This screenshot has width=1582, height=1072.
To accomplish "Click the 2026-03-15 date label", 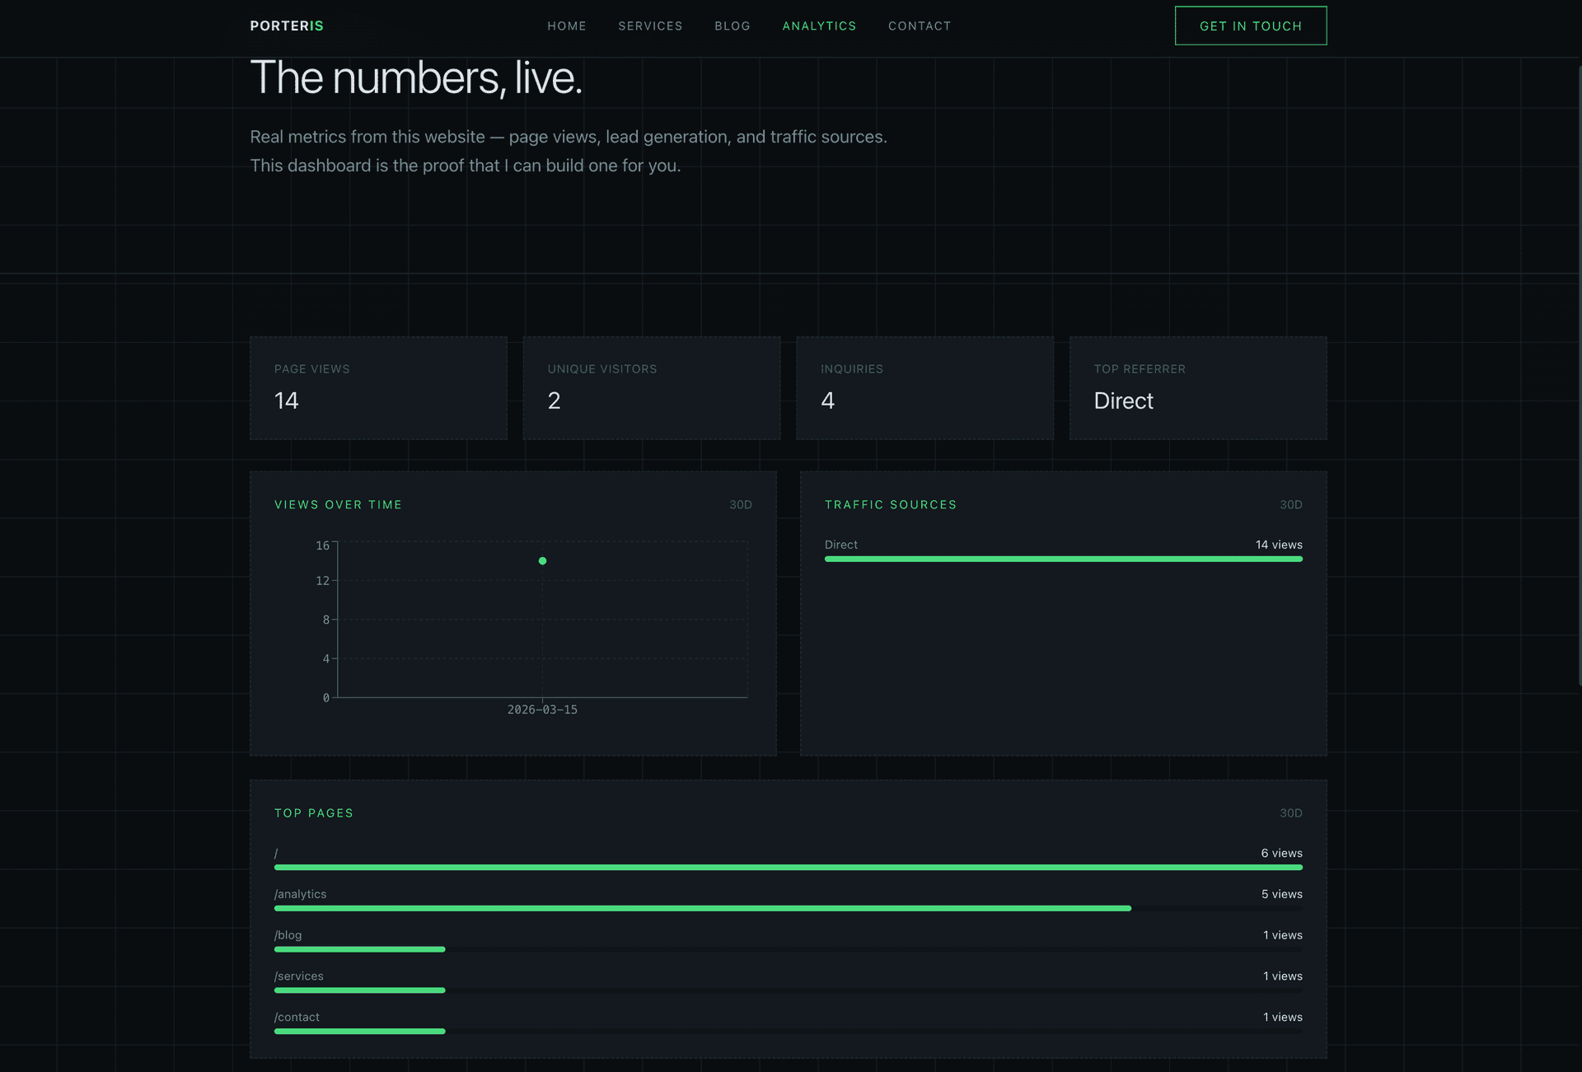I will [543, 709].
